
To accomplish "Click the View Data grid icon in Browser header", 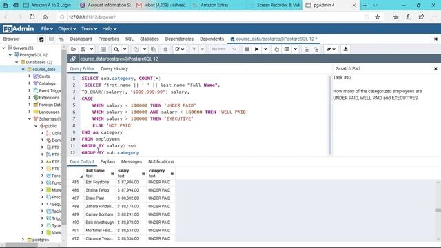I will [x=52, y=39].
